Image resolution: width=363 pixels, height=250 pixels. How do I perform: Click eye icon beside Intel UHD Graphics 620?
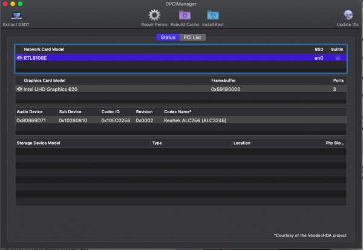click(19, 89)
